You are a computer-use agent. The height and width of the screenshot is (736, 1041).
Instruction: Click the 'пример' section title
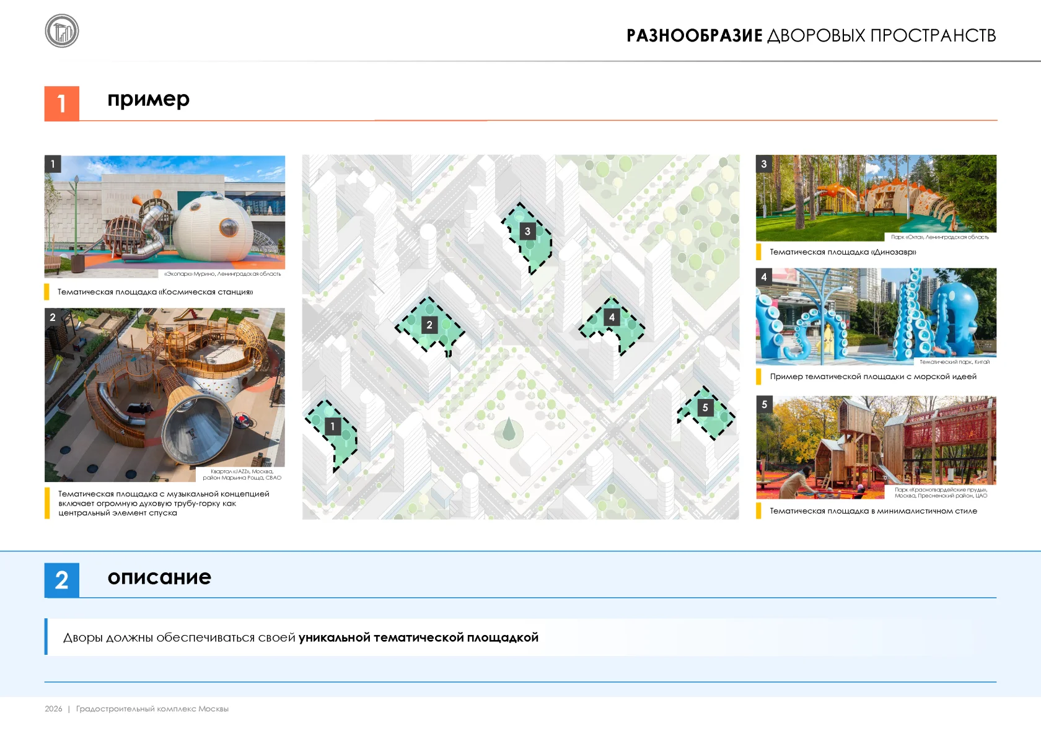[149, 99]
